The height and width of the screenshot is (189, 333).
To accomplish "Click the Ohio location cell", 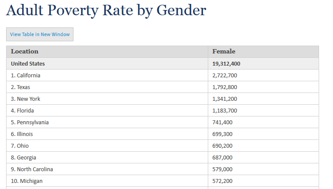I will (x=20, y=146).
